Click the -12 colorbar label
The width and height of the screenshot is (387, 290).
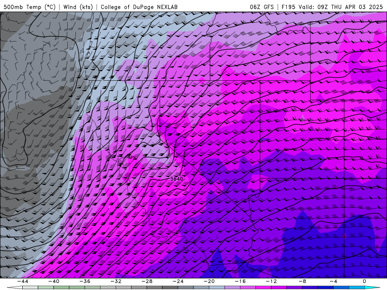(x=271, y=281)
